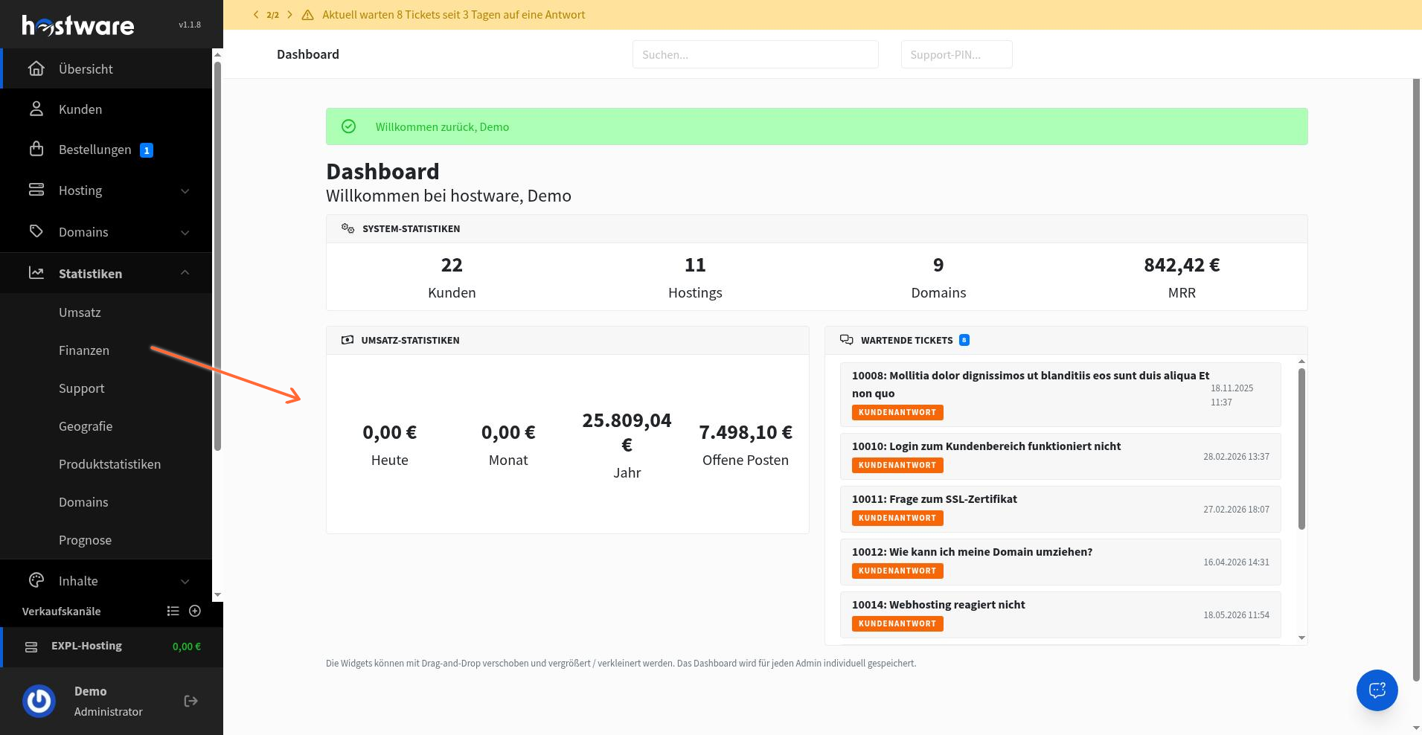Screen dimensions: 1422x735
Task: Click the Demo user avatar
Action: pyautogui.click(x=39, y=701)
